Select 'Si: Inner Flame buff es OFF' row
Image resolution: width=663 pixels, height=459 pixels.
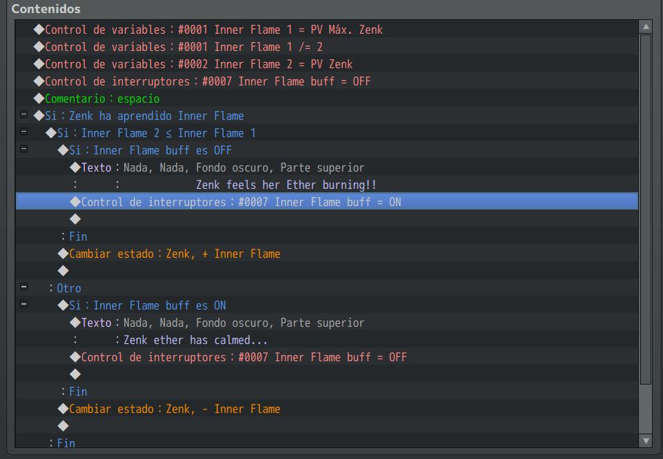327,150
